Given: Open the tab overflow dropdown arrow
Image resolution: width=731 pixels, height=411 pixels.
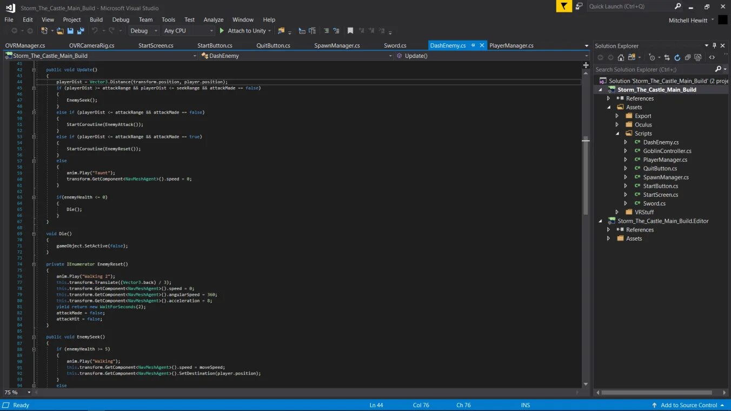Looking at the screenshot, I should click(587, 46).
